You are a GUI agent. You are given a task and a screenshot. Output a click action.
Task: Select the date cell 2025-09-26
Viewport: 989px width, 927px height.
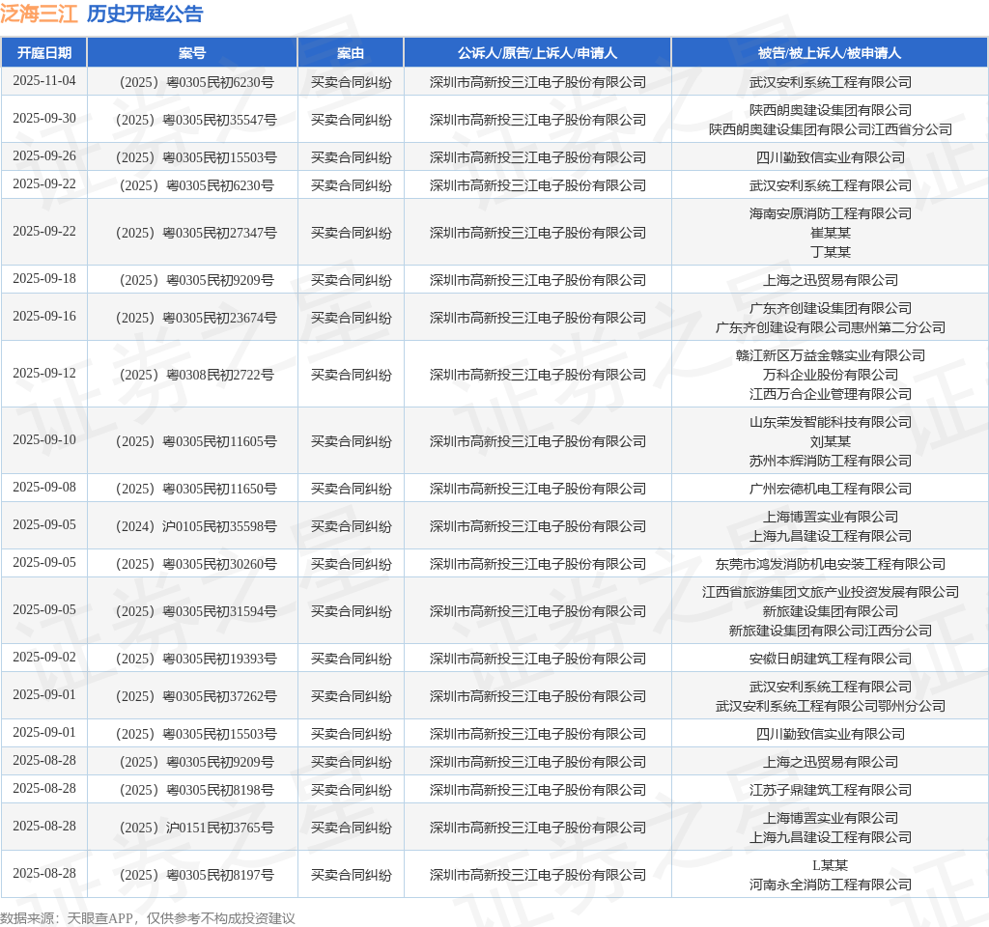pos(44,155)
